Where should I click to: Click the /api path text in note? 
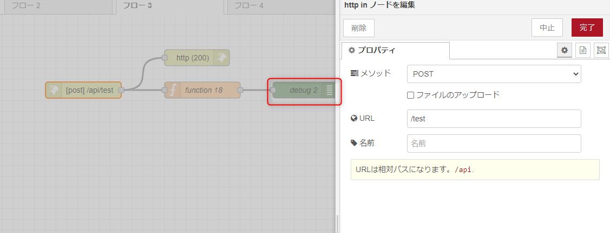click(463, 170)
